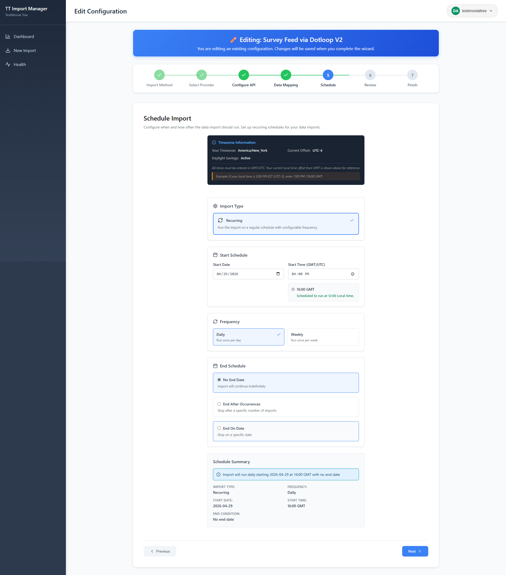
Task: Click the New Import download icon
Action: pyautogui.click(x=8, y=50)
